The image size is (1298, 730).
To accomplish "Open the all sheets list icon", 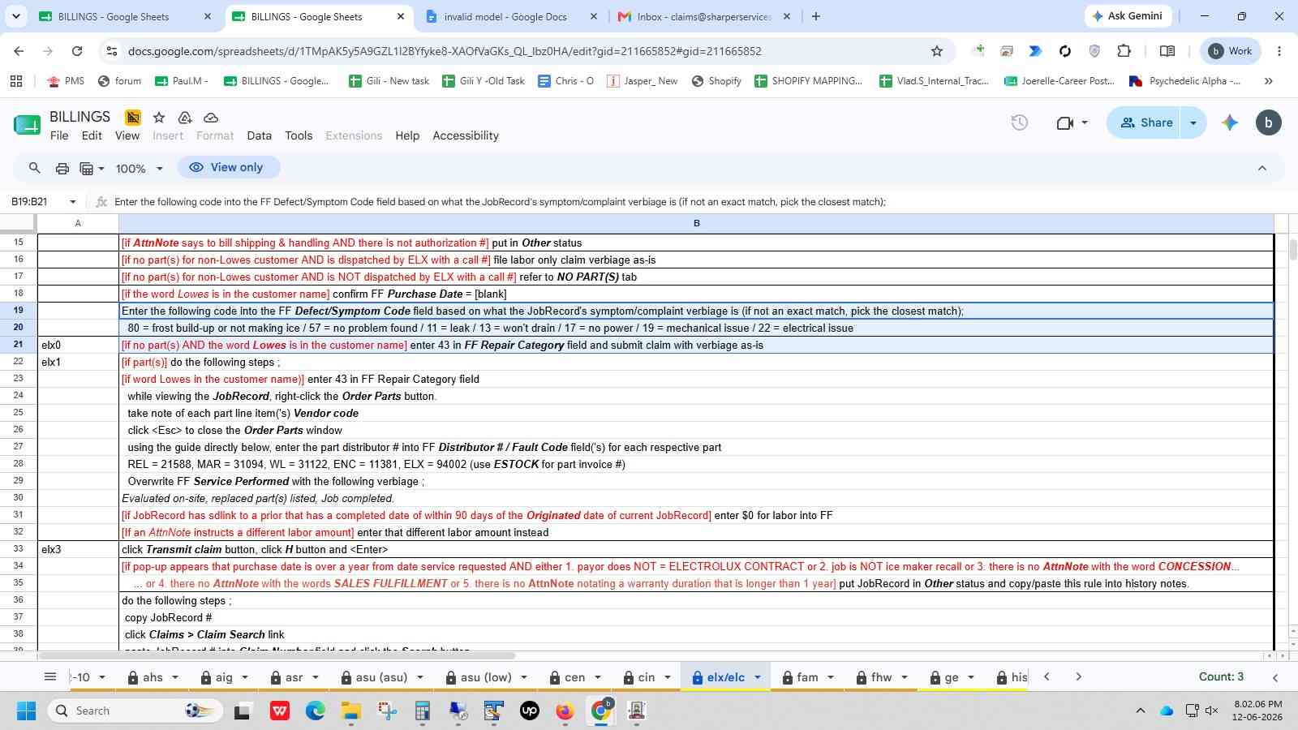I will 50,676.
